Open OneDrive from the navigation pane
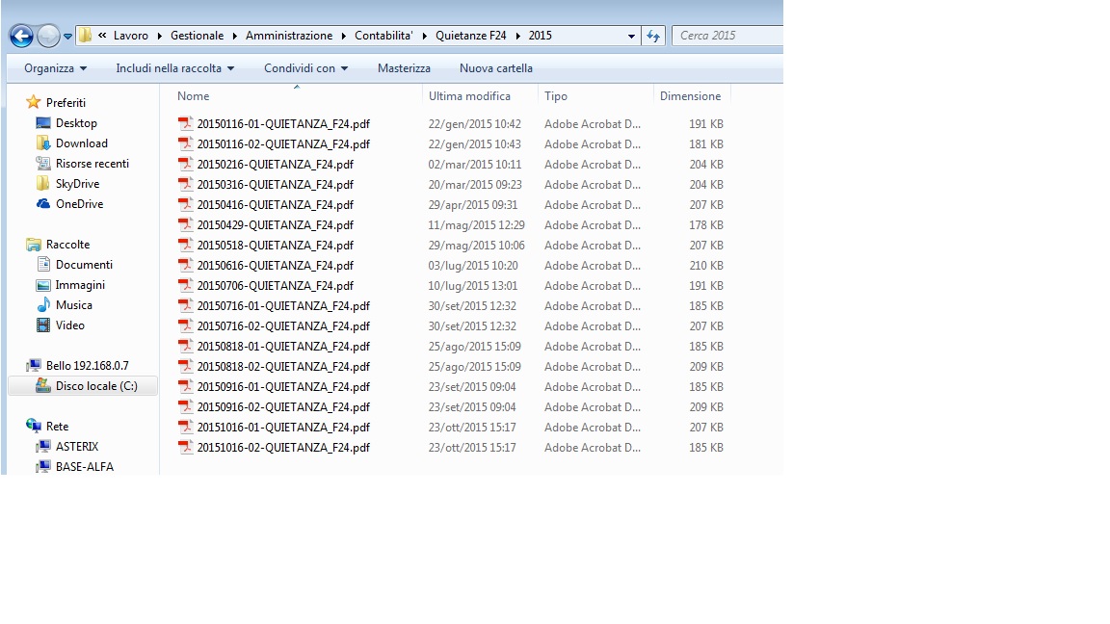1110x624 pixels. pos(79,204)
